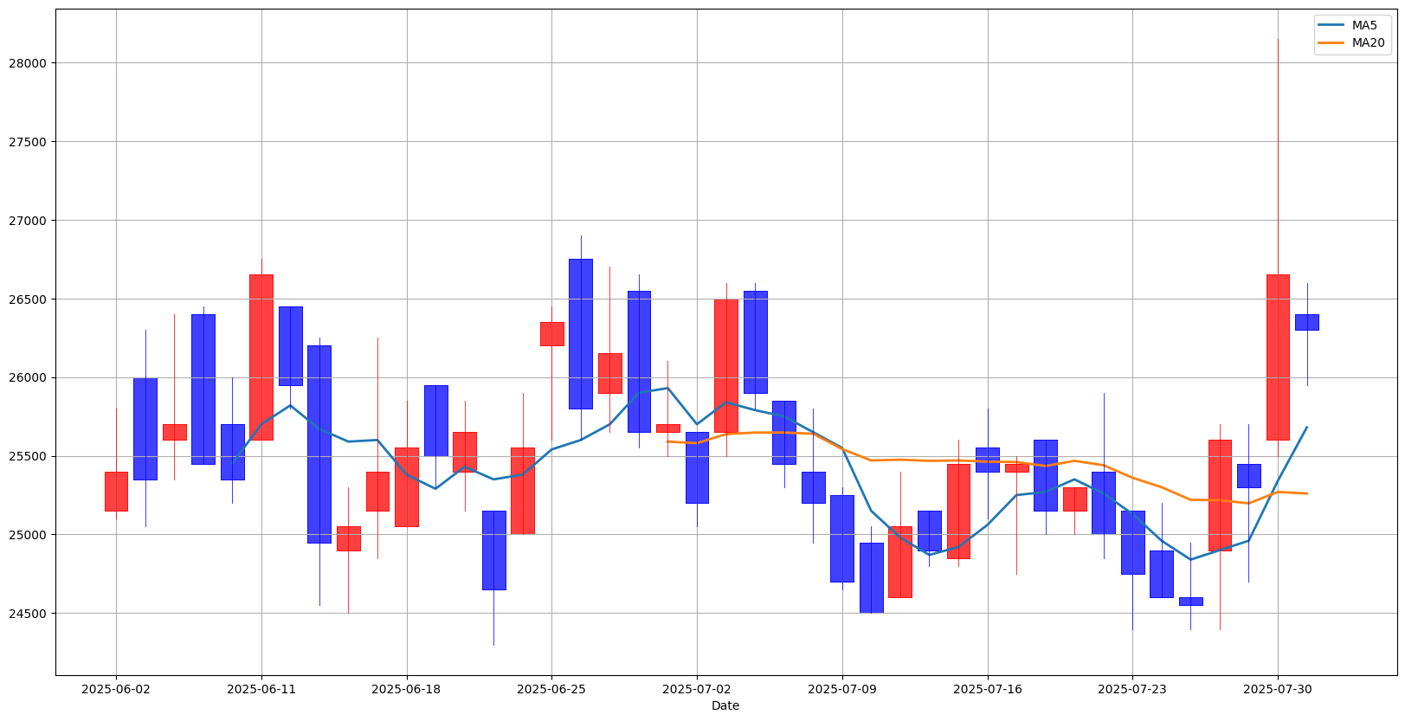Click the 2025-06-11 date tick label
This screenshot has height=721, width=1405.
tap(261, 689)
